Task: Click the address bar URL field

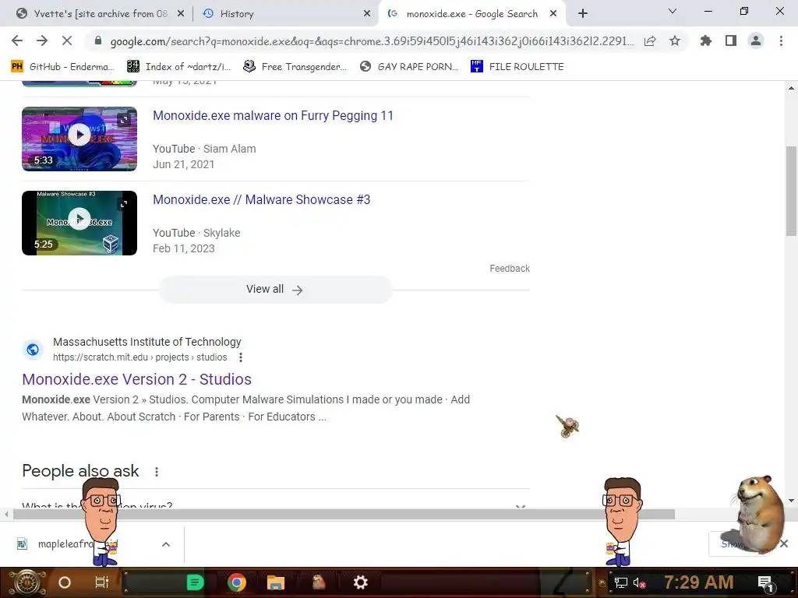Action: tap(372, 41)
